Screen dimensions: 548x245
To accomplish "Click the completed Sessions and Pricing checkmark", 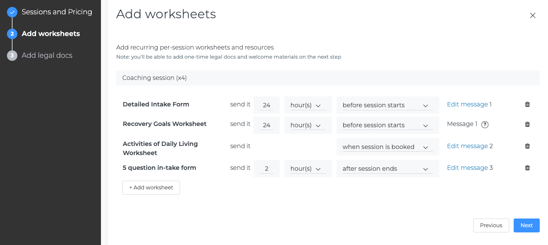I will 12,12.
